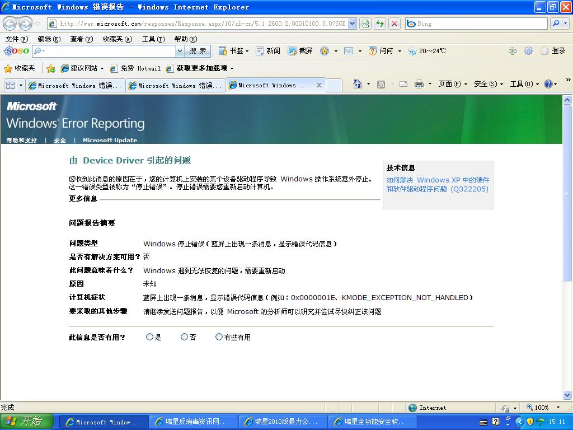Open the 编辑(E) menu
Image resolution: width=573 pixels, height=430 pixels.
[49, 39]
